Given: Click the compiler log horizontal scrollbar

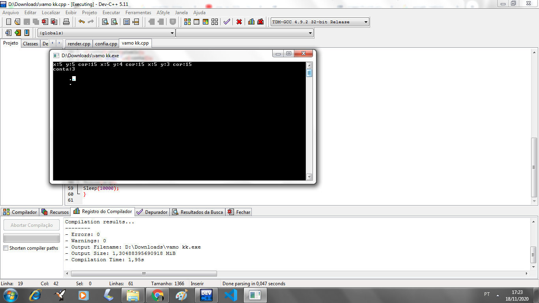Looking at the screenshot, I should [144, 273].
